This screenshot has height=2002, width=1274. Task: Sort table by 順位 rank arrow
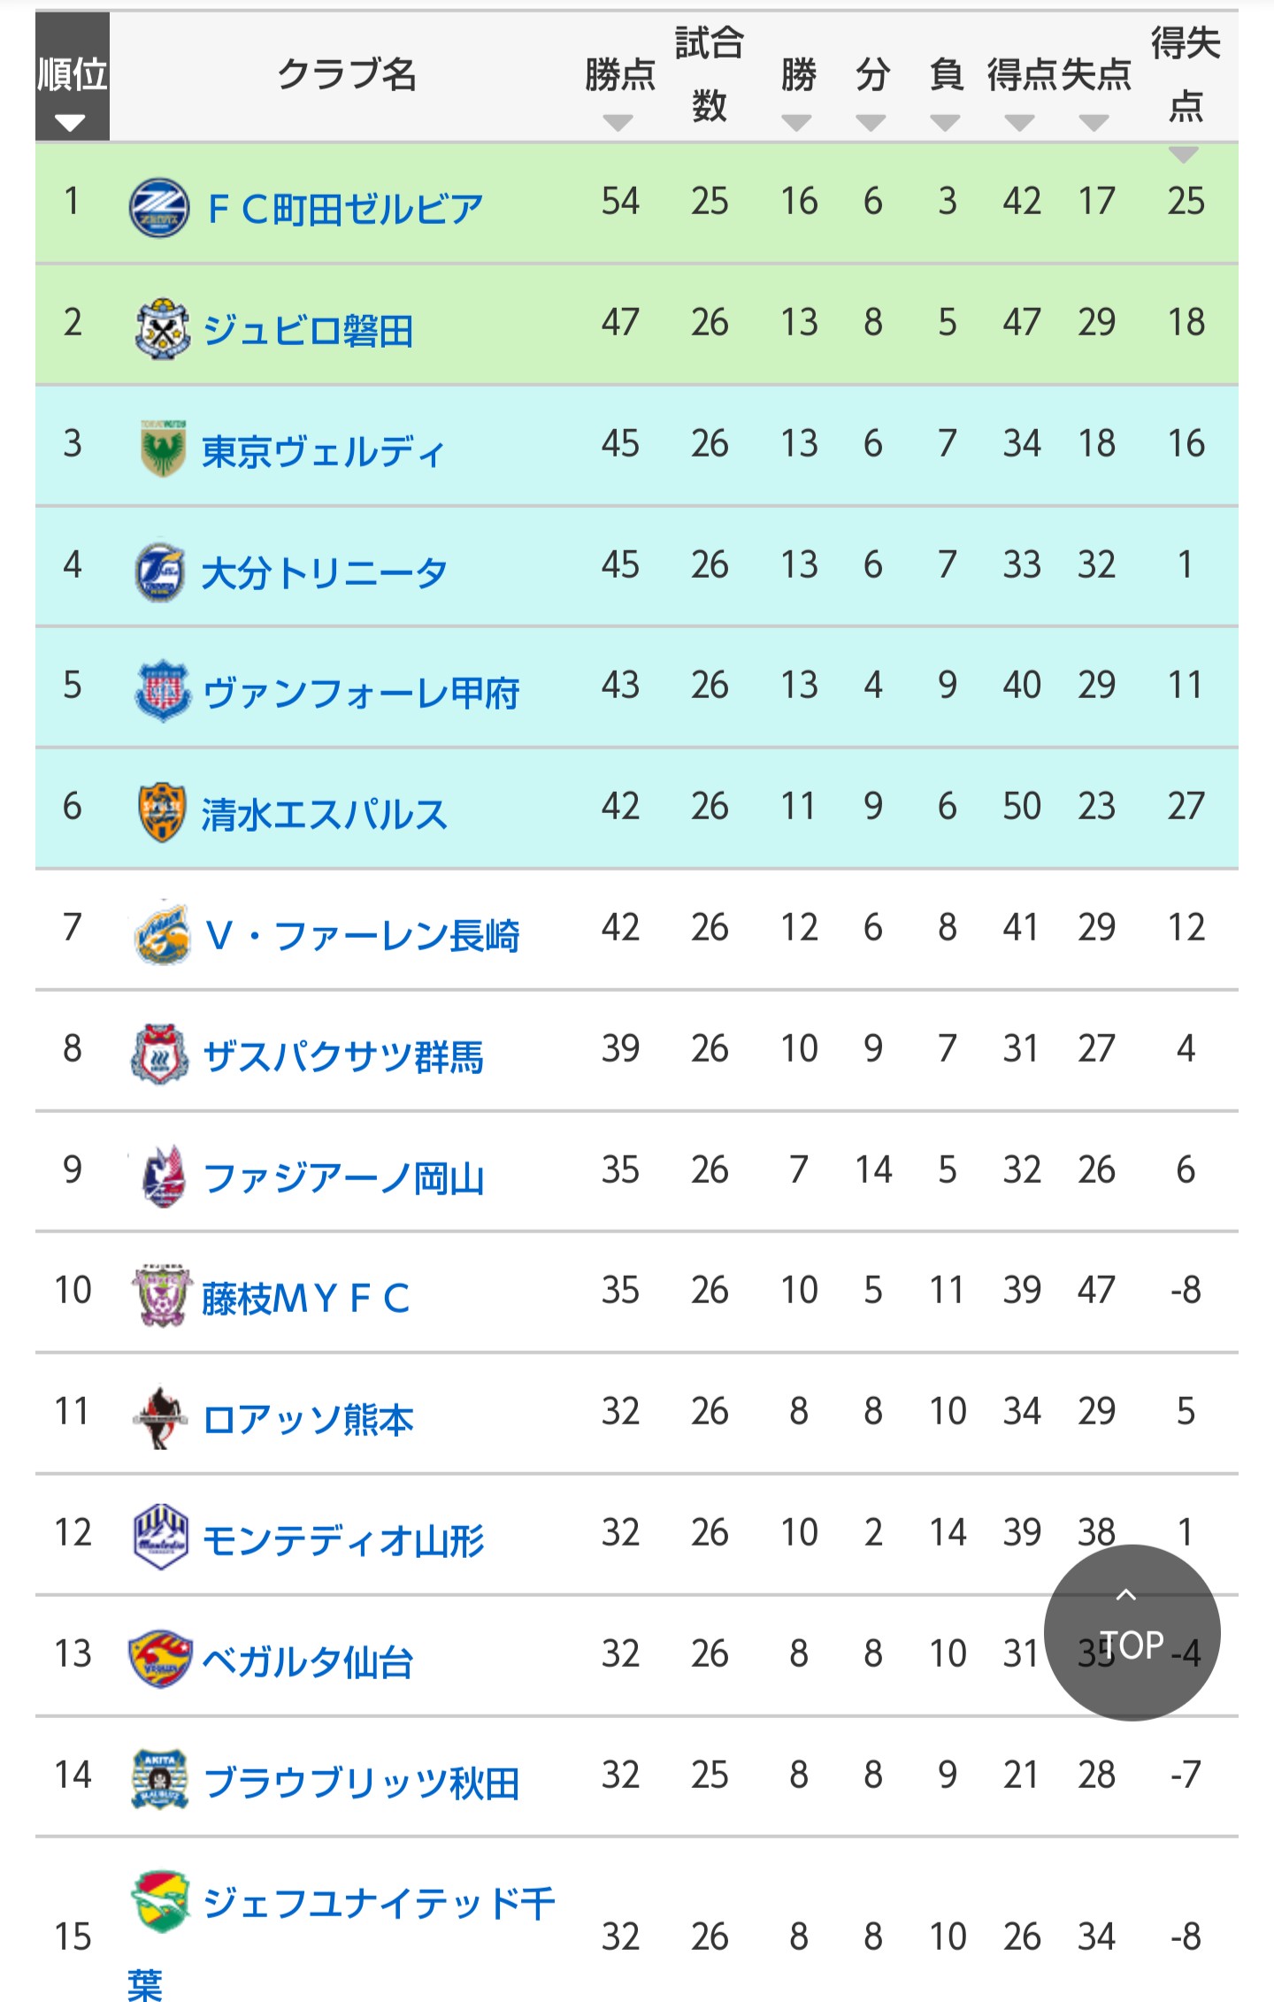click(x=70, y=122)
